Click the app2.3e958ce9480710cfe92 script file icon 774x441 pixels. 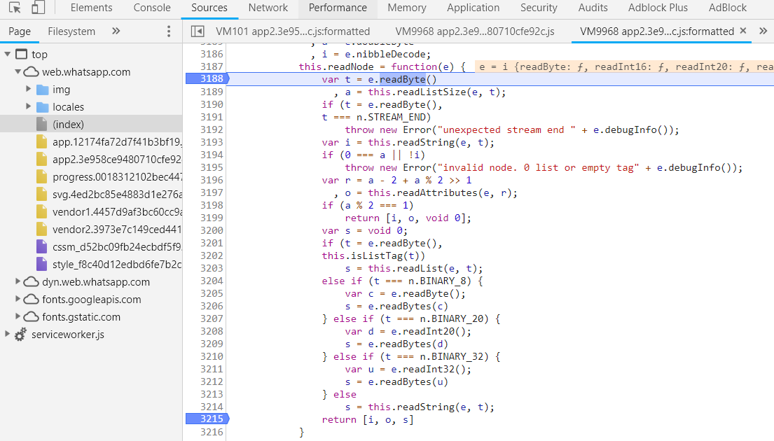[42, 160]
